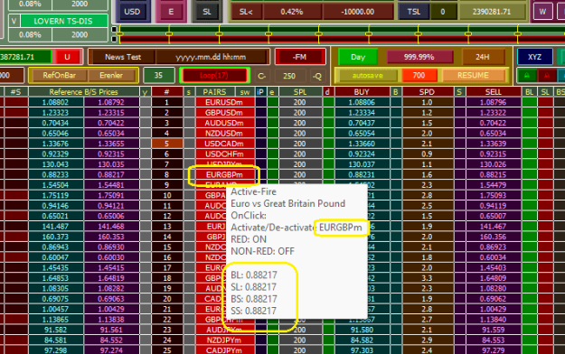Toggle the NZDJPYm pair button
Viewport: 565px width, 354px height.
pos(225,340)
